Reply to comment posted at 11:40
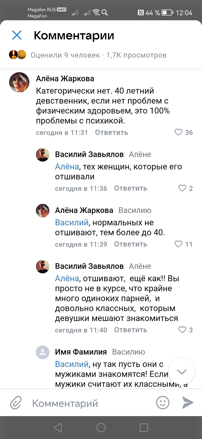 tap(130, 330)
